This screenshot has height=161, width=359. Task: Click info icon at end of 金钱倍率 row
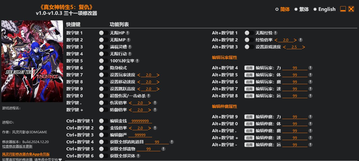(155, 128)
